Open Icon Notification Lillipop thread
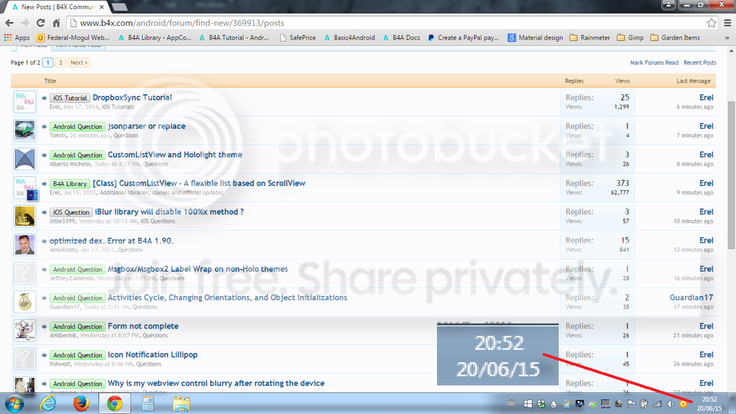 [152, 354]
